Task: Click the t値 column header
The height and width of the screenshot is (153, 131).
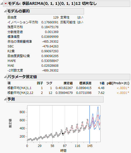Action: [102, 83]
